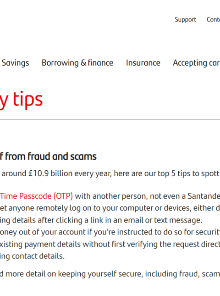Click the 'payment details without first verifying' tip
Viewport: 220px width, 296px height.
pyautogui.click(x=91, y=244)
